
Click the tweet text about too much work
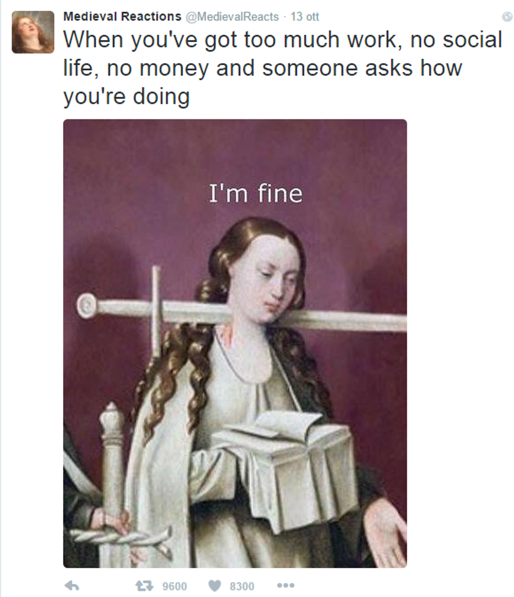point(282,68)
